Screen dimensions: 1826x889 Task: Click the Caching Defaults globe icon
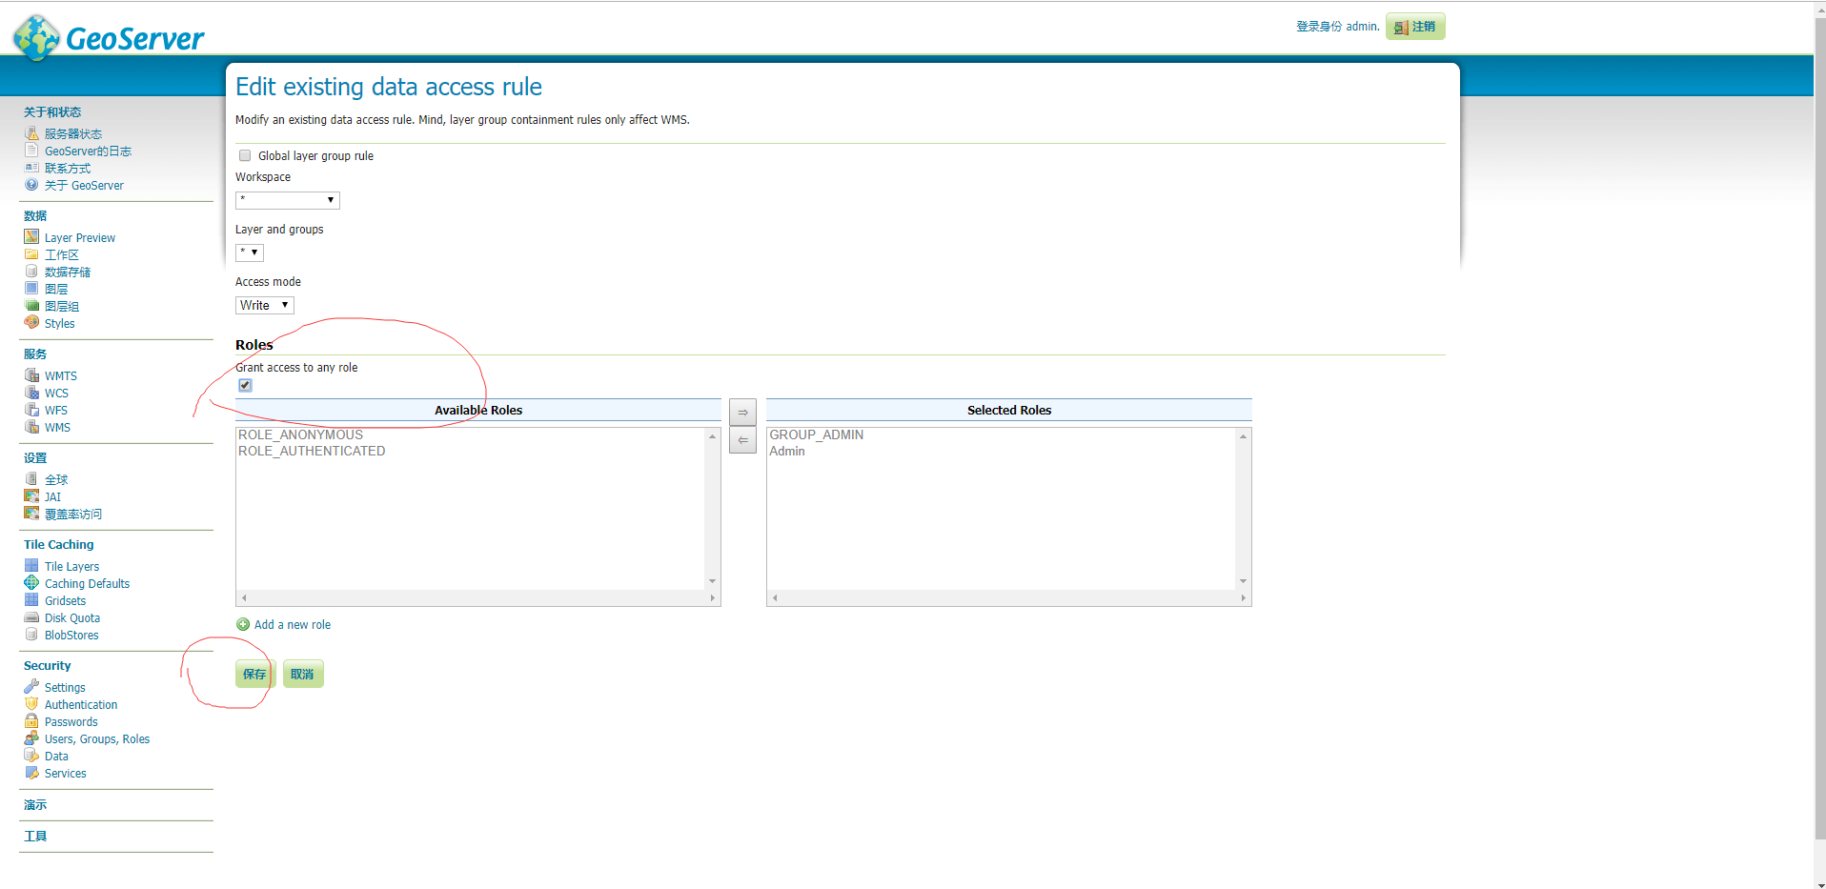pos(31,583)
